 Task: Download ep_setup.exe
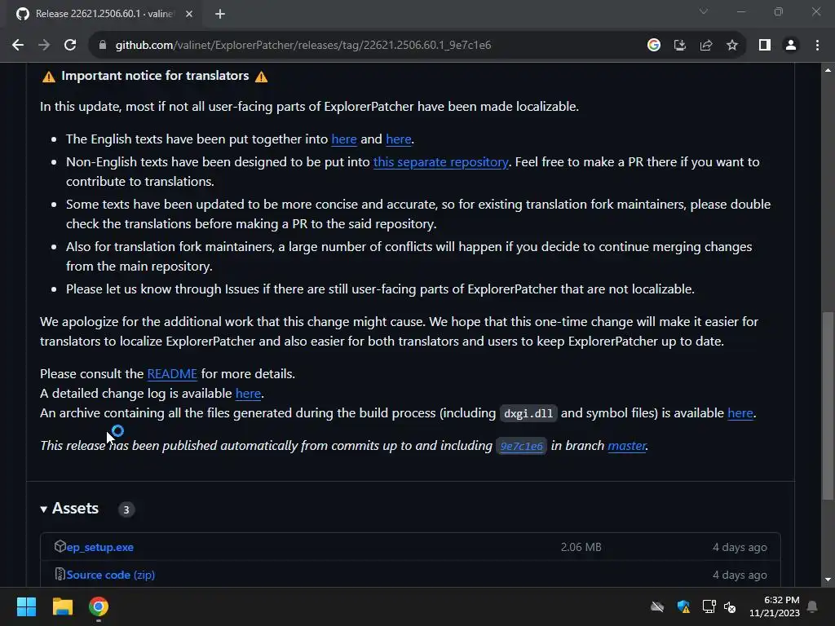[x=100, y=547]
